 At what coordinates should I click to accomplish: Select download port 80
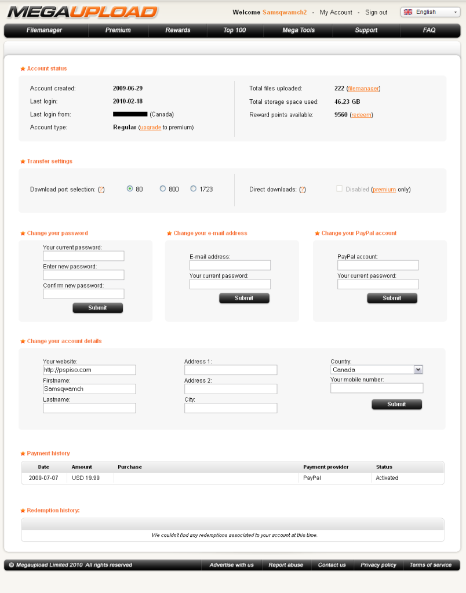click(x=130, y=189)
